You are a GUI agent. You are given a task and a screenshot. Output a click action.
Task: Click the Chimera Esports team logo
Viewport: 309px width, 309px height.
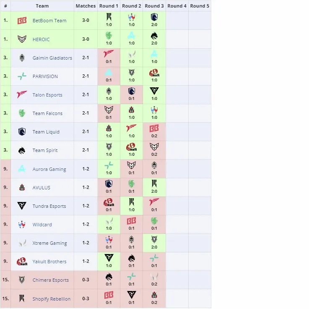(22, 280)
